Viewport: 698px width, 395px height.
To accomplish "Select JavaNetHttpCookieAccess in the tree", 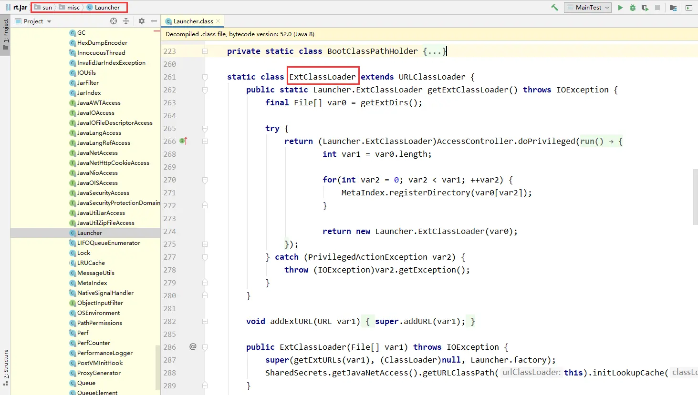I will click(x=113, y=162).
